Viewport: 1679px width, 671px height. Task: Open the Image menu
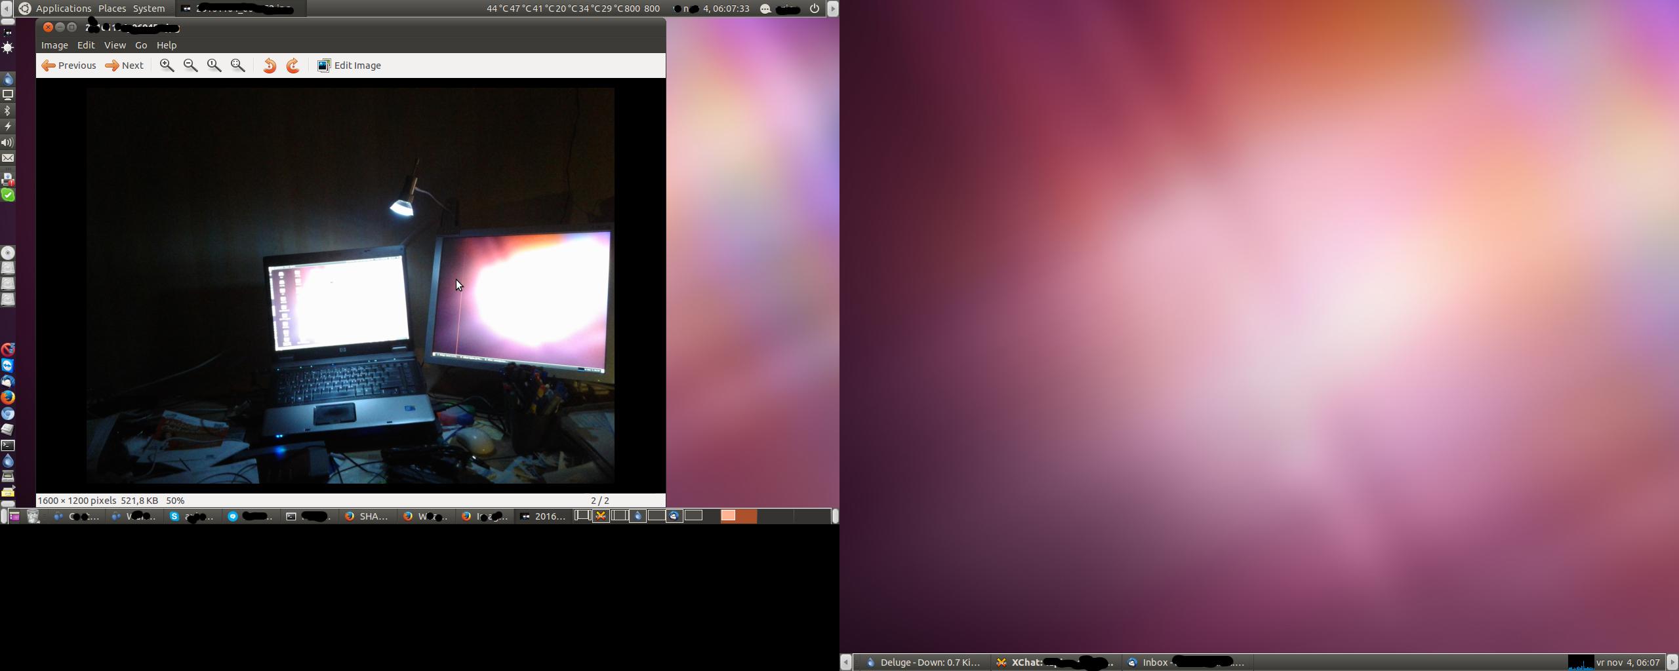click(54, 45)
